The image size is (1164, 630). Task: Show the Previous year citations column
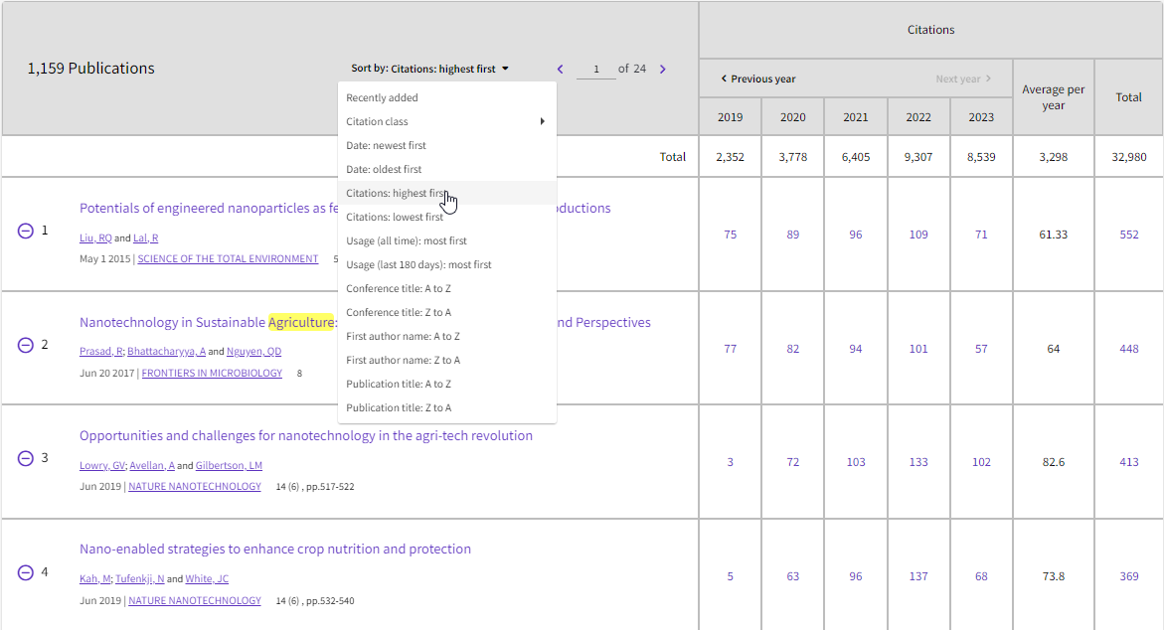(757, 79)
